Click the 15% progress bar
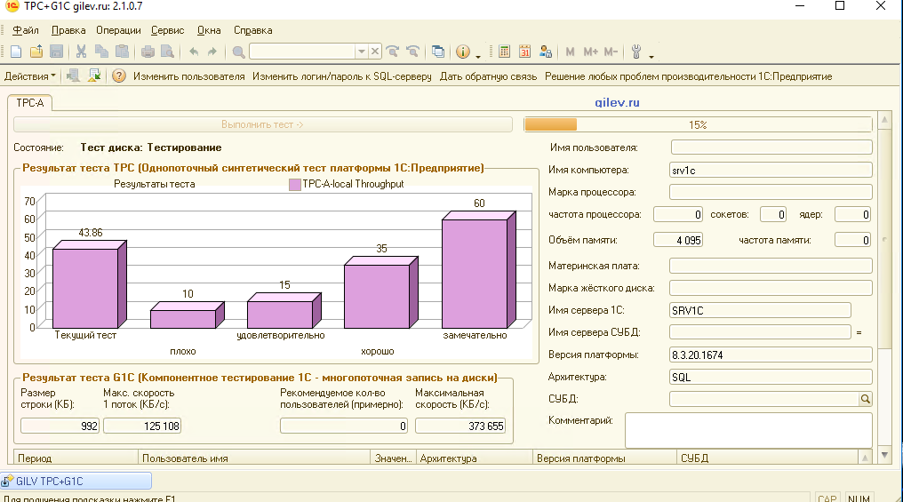Image resolution: width=903 pixels, height=502 pixels. (x=698, y=125)
